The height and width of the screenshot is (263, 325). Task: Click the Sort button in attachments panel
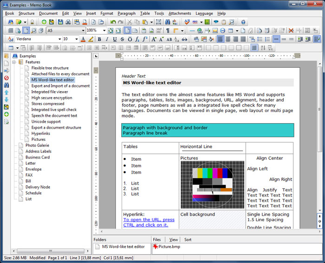pos(188,240)
